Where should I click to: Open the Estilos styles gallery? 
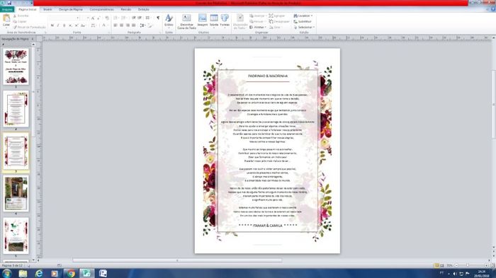[x=169, y=21]
